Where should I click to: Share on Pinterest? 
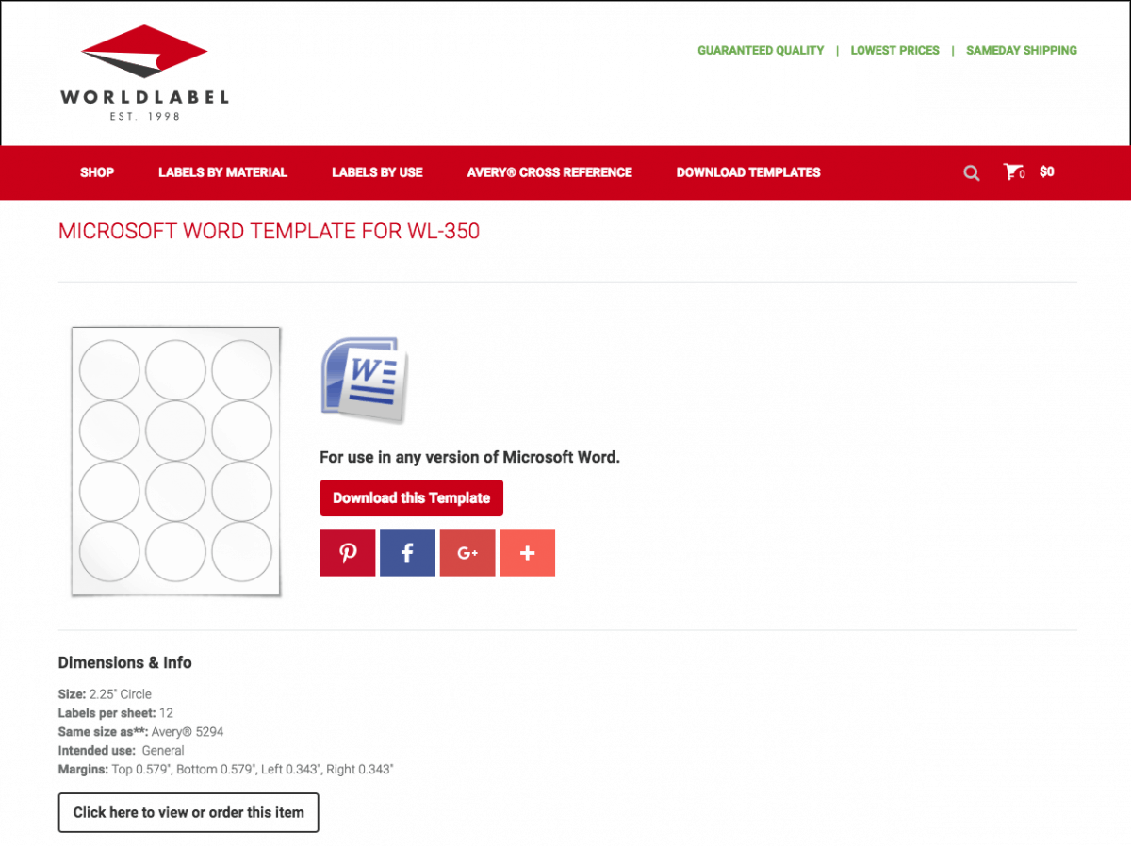(348, 553)
